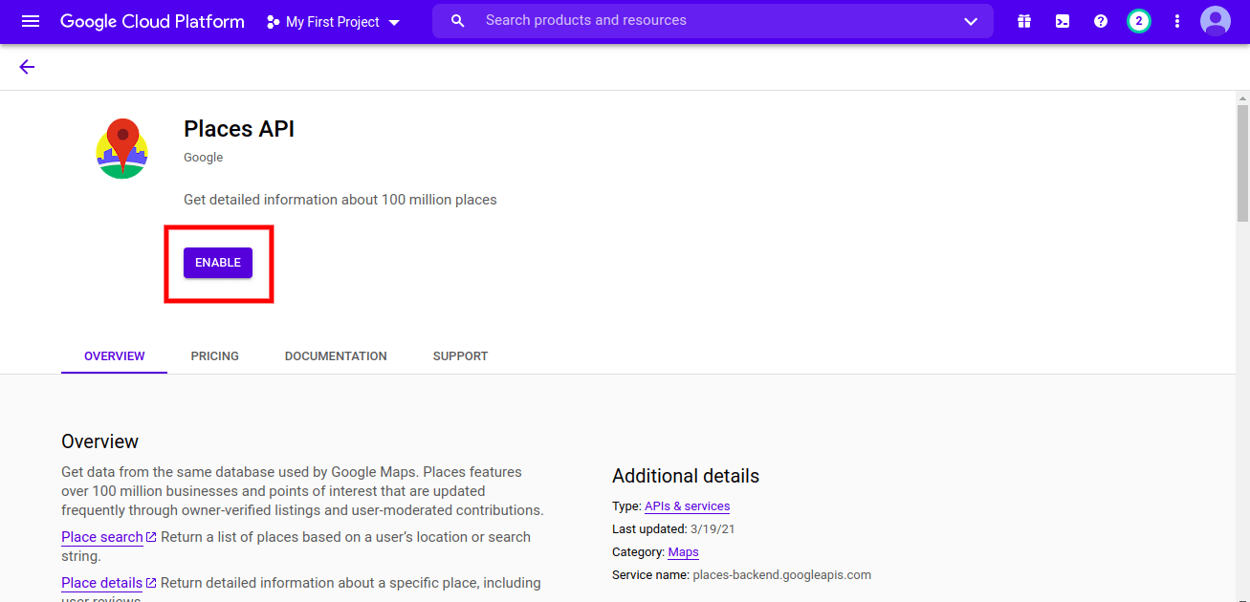Screen dimensions: 1250x602
Task: Click the Additional details heading
Action: click(686, 476)
